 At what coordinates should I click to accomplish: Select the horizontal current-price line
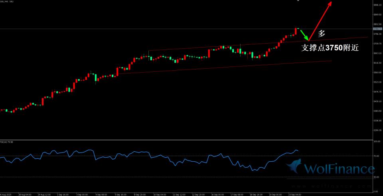tap(187, 29)
